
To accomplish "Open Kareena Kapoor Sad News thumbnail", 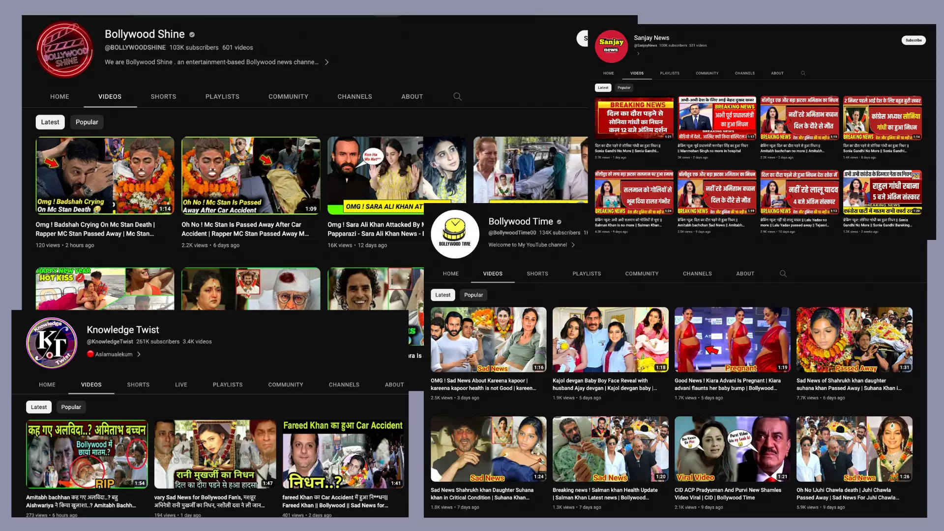I will tap(488, 340).
